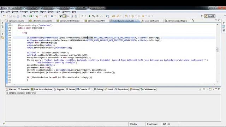Viewport: 226px width, 127px height.
Task: Open the Debug launch dropdown arrow
Action: click(x=27, y=16)
